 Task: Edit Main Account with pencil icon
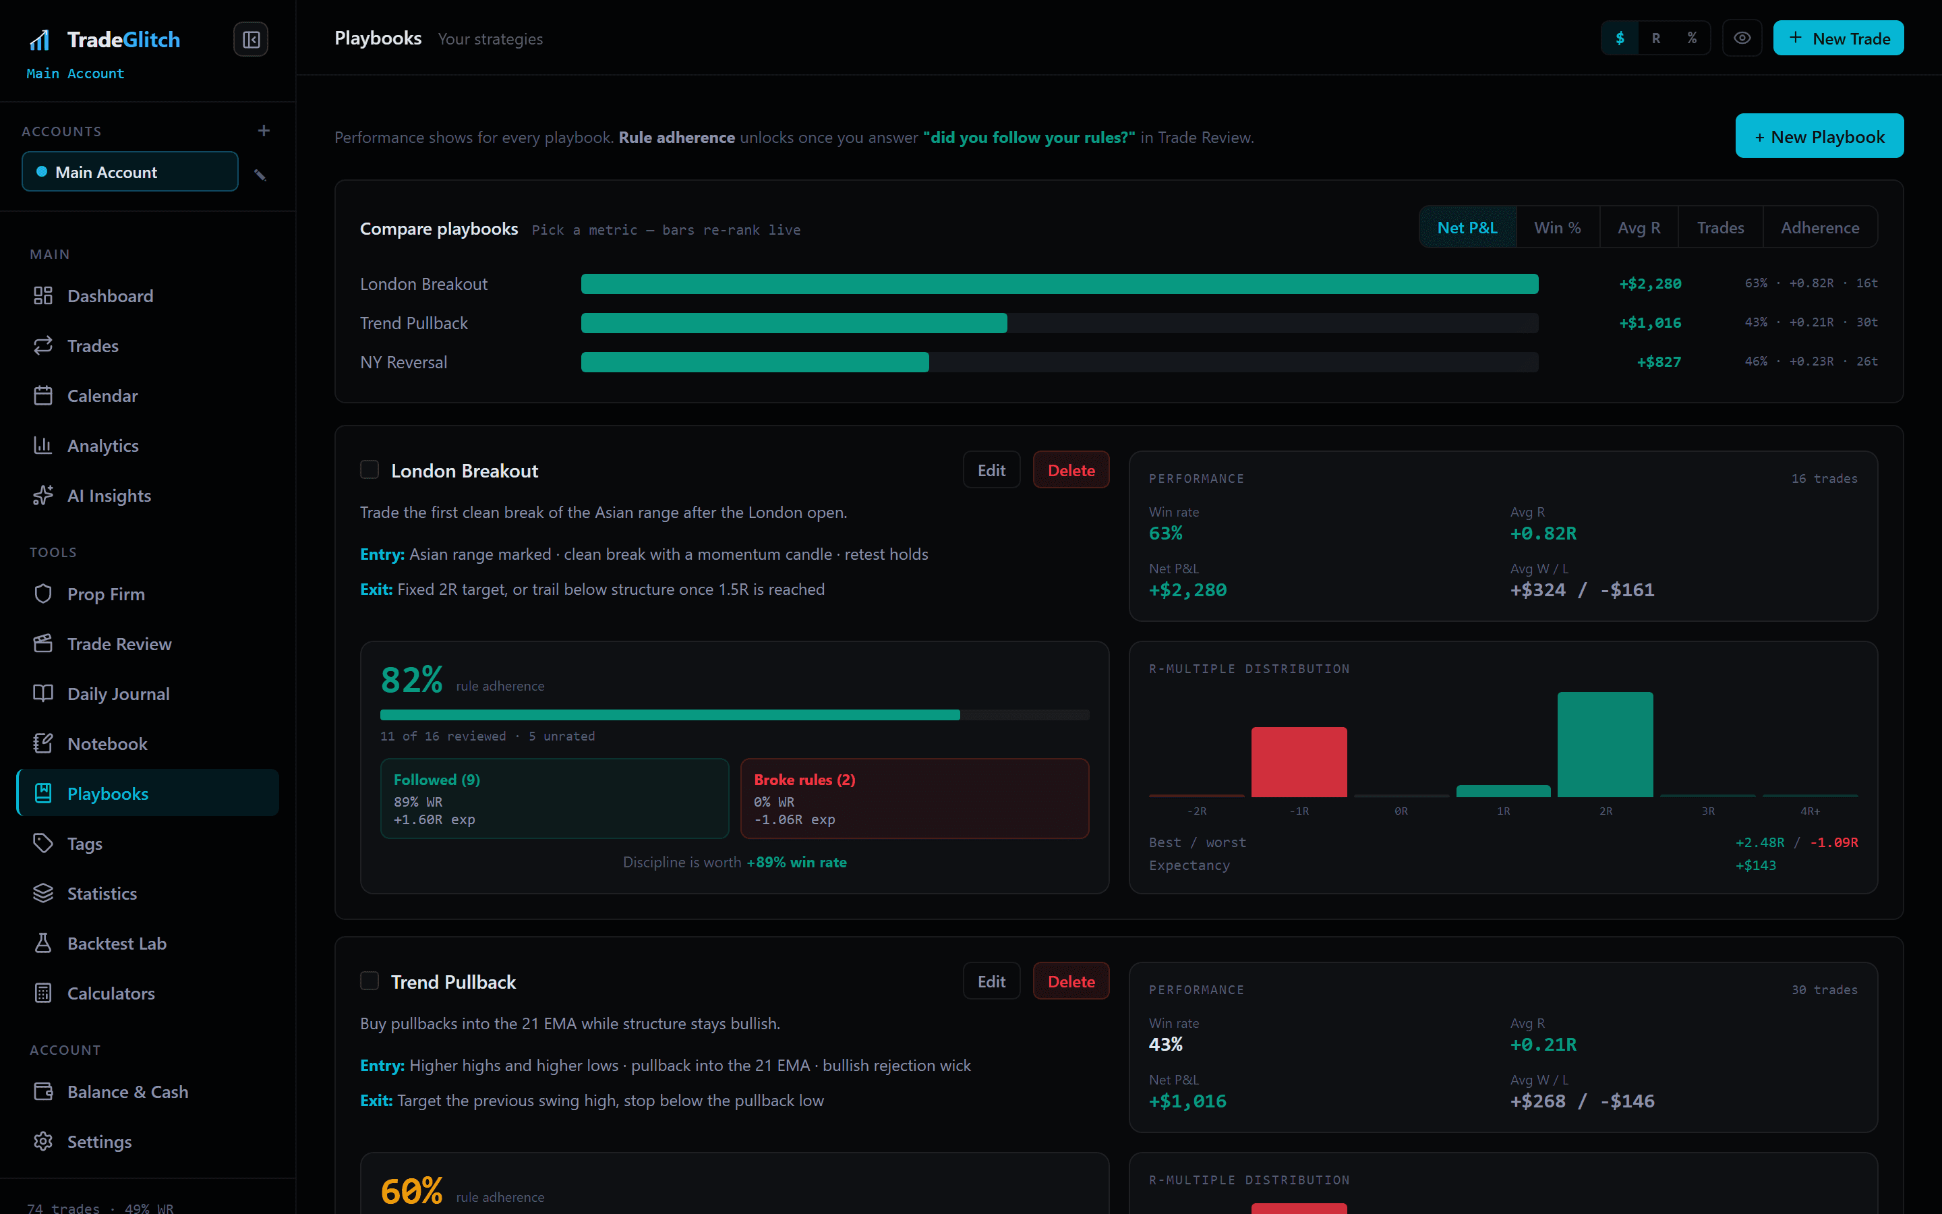[260, 174]
